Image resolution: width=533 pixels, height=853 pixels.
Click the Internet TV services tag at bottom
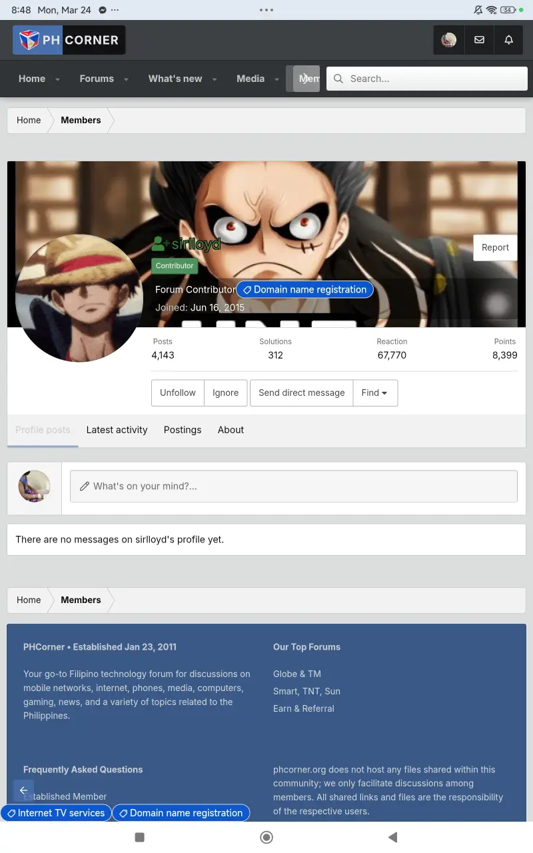pos(56,813)
